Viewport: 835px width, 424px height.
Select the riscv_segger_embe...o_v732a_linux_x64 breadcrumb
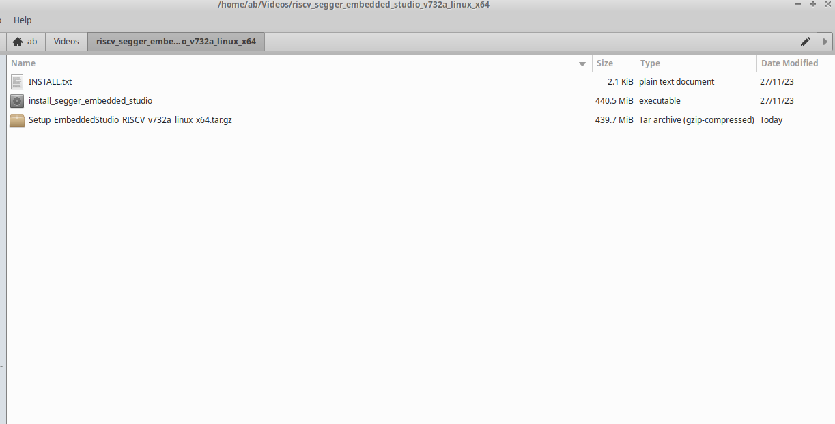[176, 41]
